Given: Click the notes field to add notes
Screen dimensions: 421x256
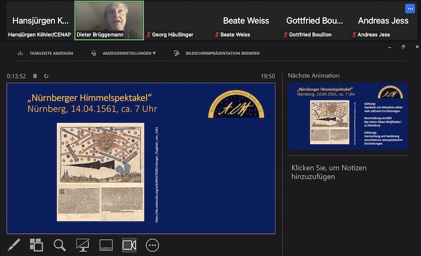Looking at the screenshot, I should coord(347,172).
